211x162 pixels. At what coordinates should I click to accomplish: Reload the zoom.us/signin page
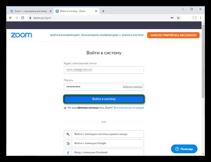point(23,18)
